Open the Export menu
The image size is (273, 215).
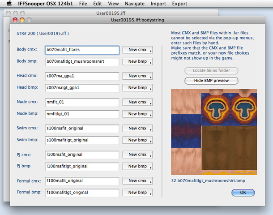[x=179, y=4]
